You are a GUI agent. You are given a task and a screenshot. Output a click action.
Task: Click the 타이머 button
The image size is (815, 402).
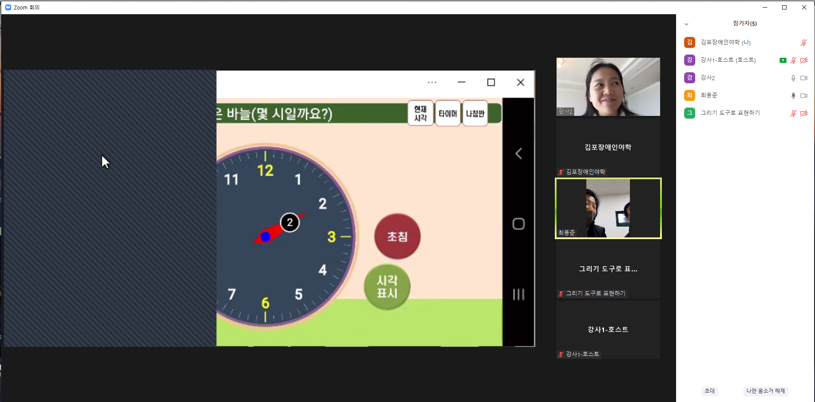[448, 113]
